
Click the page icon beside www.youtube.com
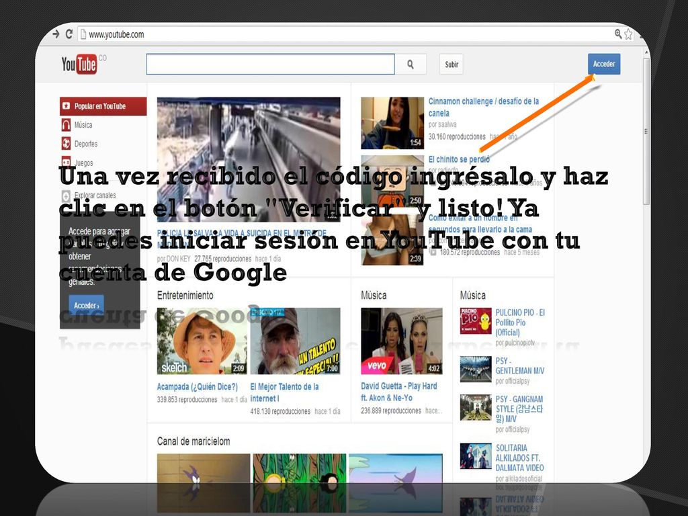tap(83, 34)
